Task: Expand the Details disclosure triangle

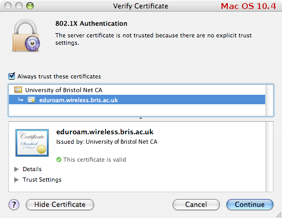Action: [16, 169]
